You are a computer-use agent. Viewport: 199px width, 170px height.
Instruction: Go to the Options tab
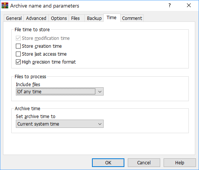[x=59, y=18]
